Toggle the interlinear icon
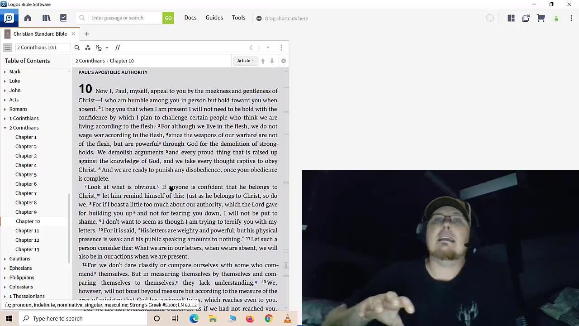Viewport: 579px width, 326px height. (x=99, y=48)
